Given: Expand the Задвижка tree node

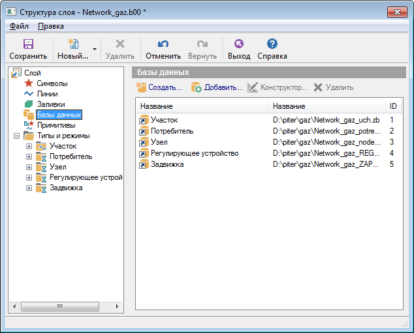Looking at the screenshot, I should 29,188.
